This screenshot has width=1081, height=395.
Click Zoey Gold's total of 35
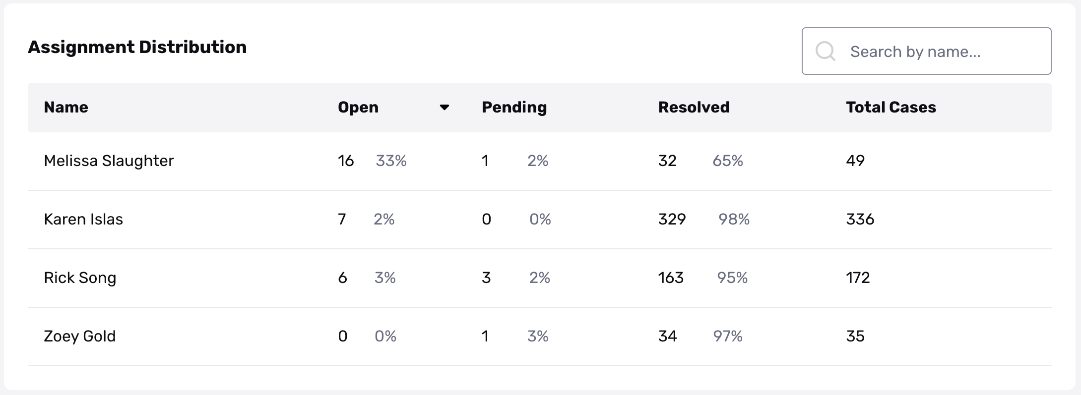point(855,336)
